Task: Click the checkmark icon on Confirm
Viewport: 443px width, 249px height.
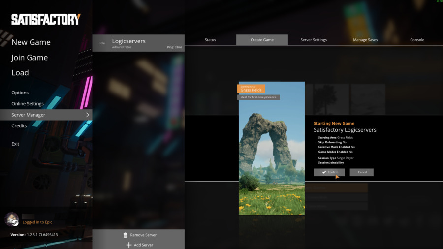Action: 324,172
